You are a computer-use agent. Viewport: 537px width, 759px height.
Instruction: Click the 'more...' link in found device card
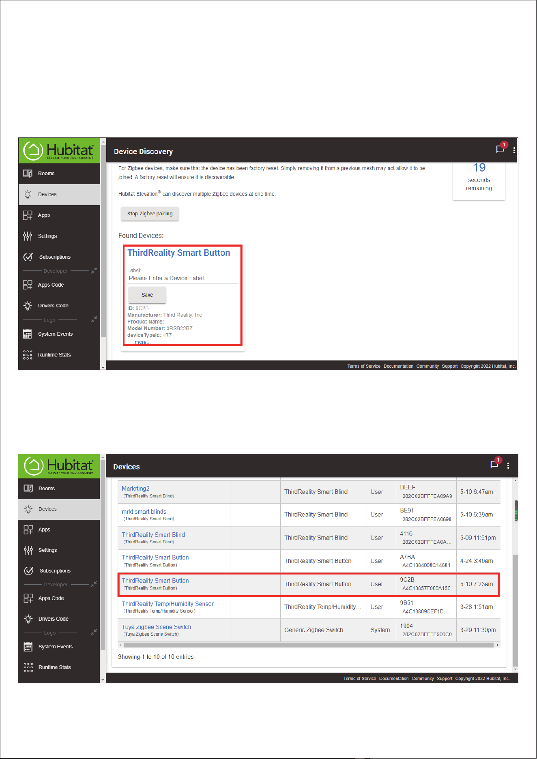[x=142, y=342]
